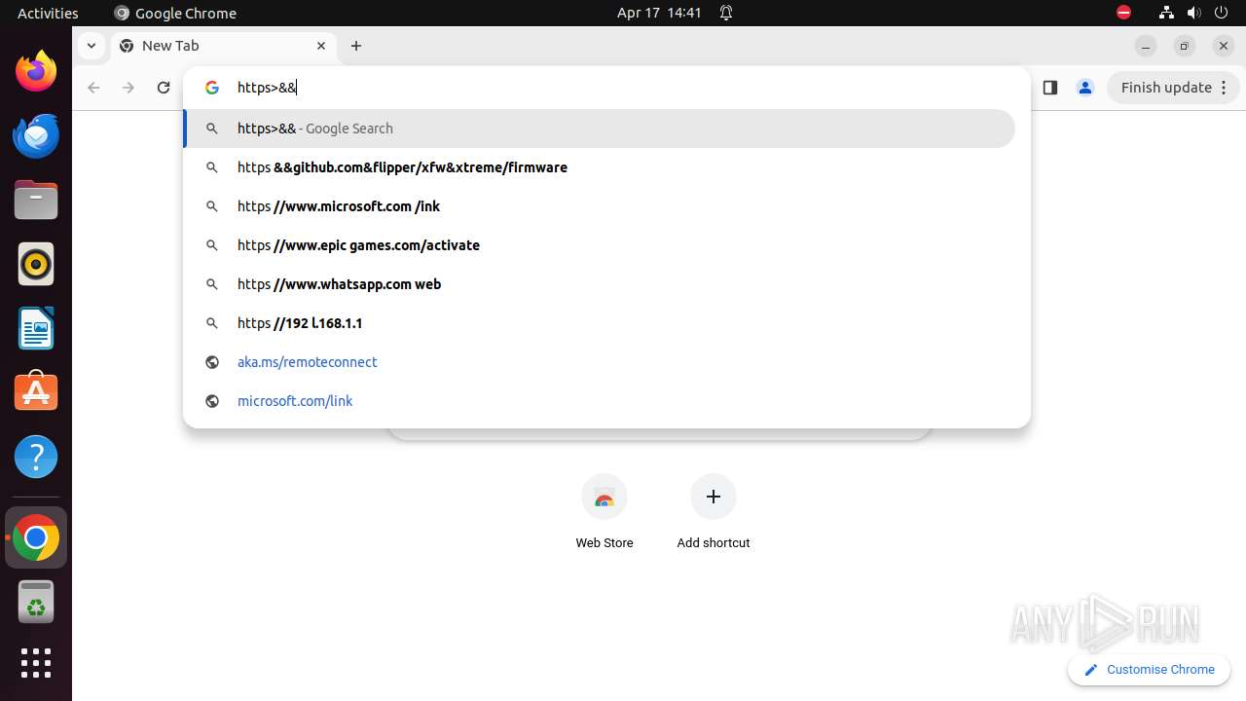Viewport: 1246px width, 701px height.
Task: Click Add shortcut tile
Action: 714,513
